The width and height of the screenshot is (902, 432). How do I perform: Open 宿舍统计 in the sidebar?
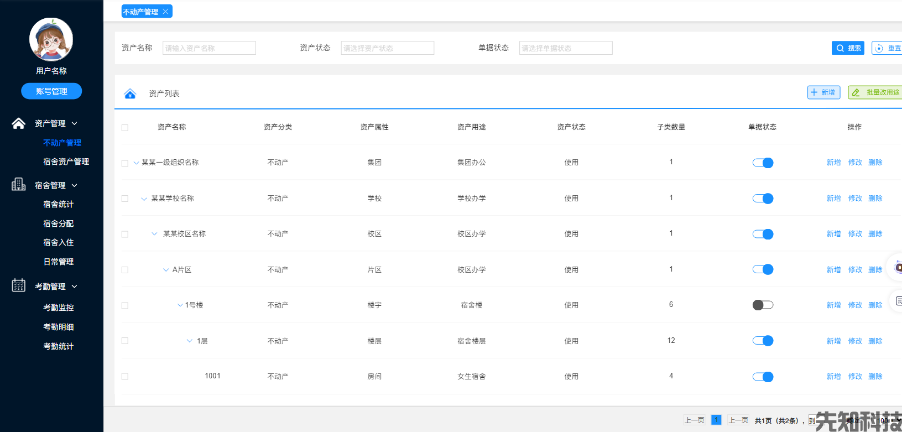pyautogui.click(x=58, y=204)
